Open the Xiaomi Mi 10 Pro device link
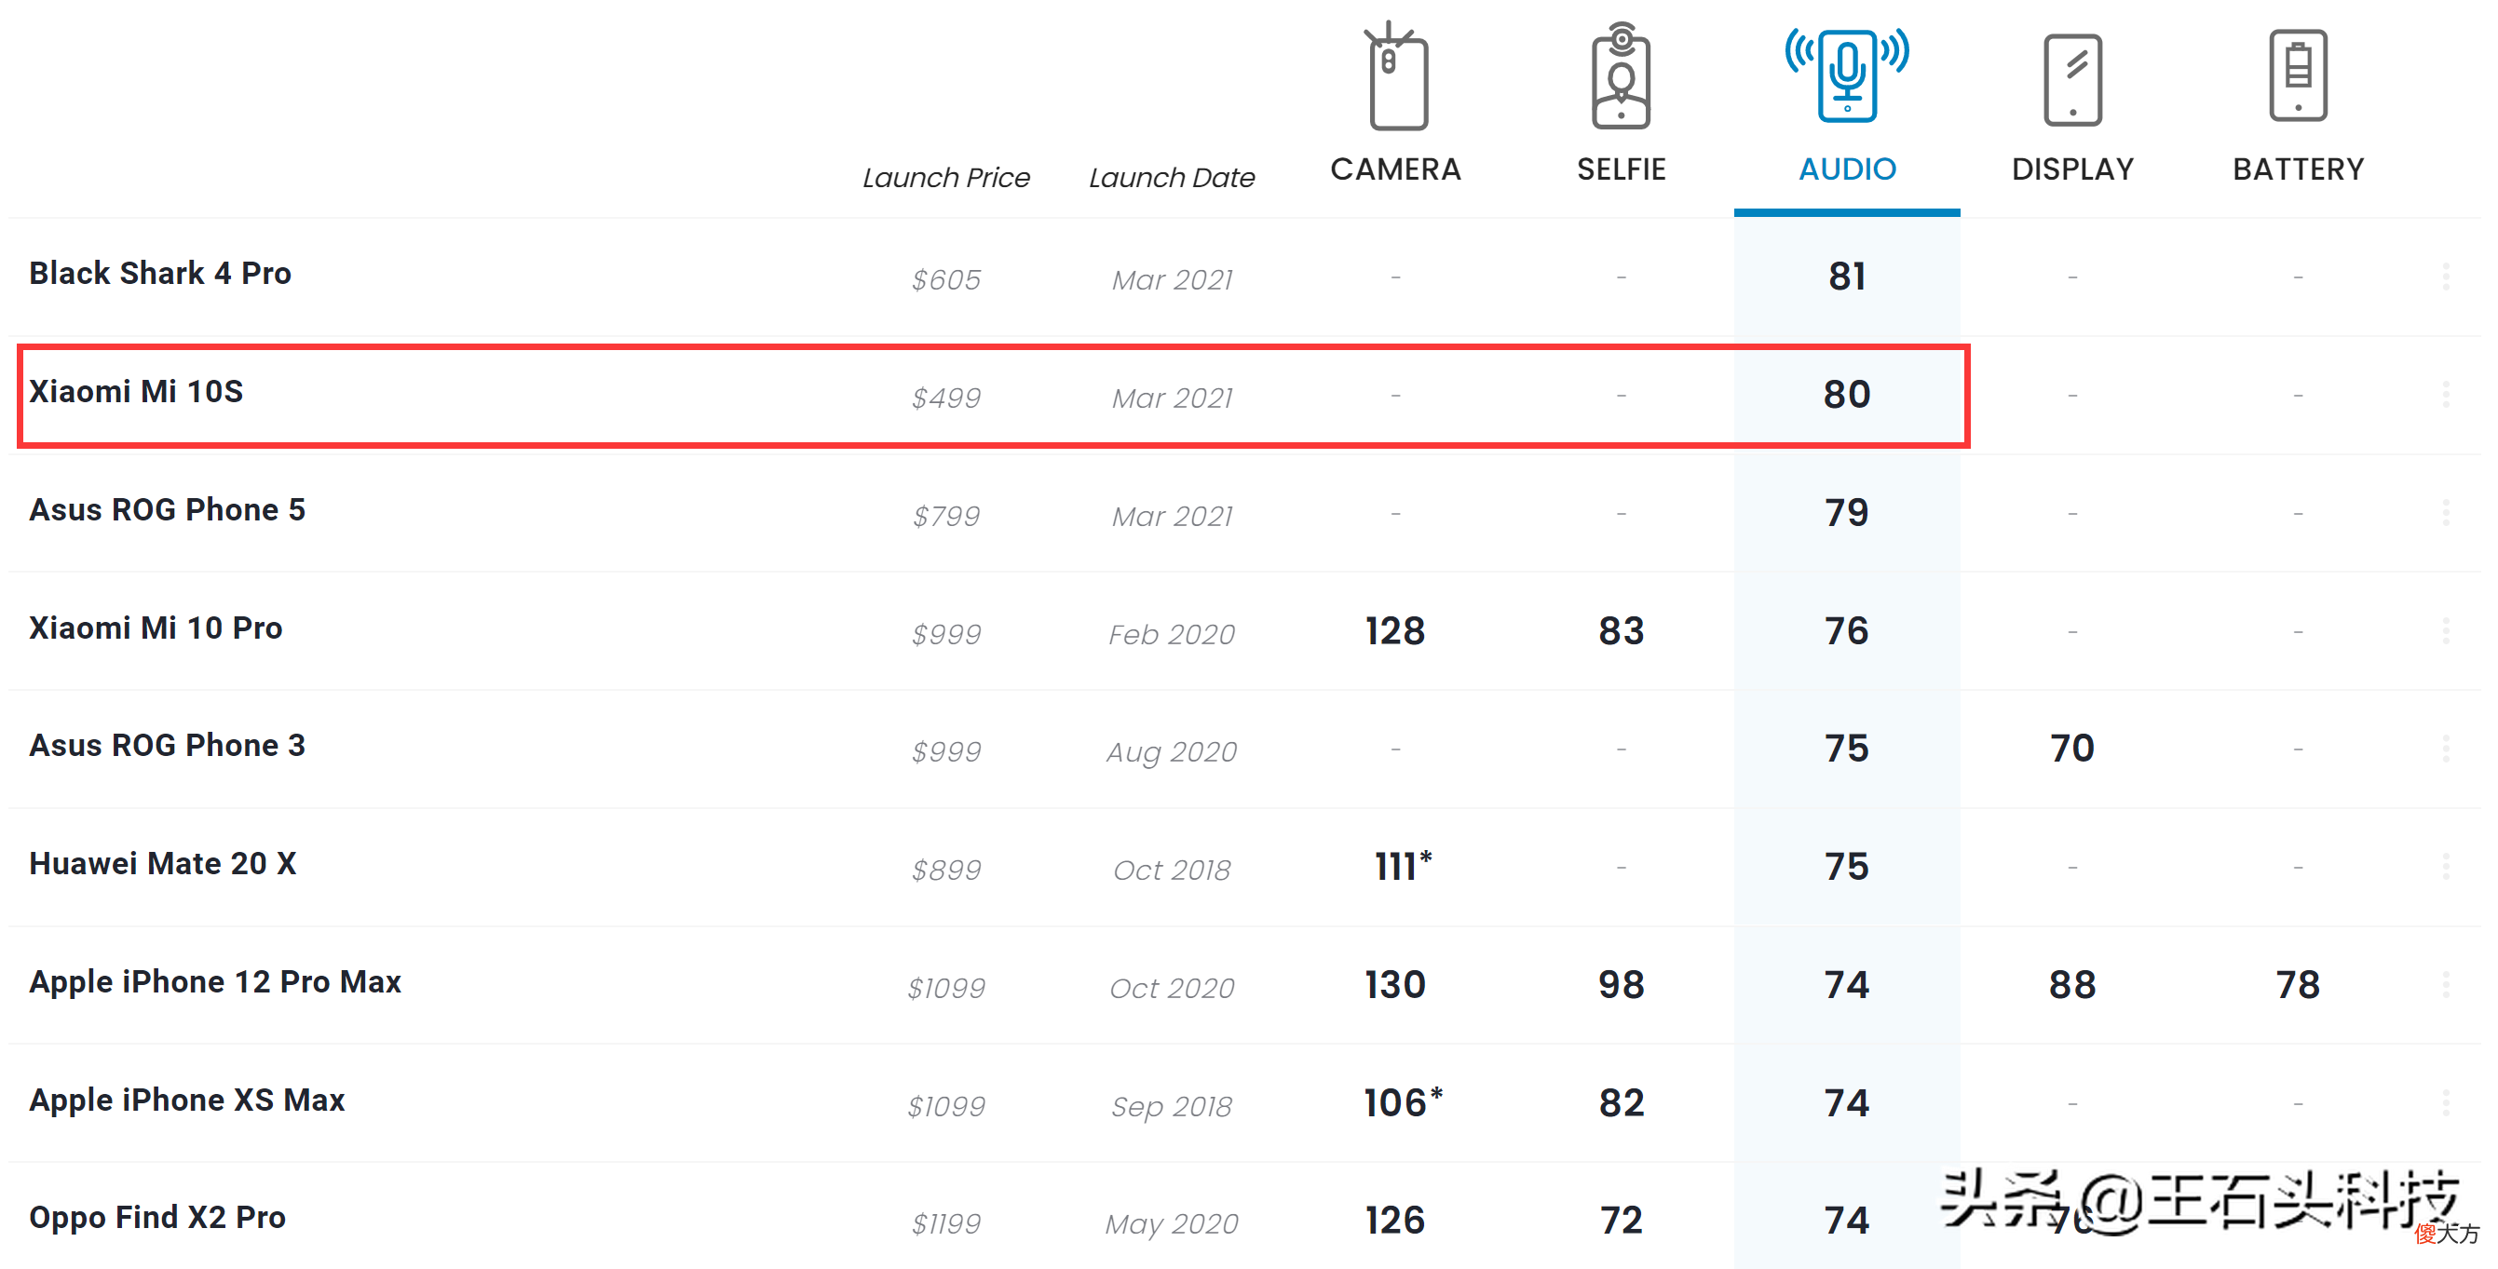The image size is (2498, 1269). tap(156, 628)
